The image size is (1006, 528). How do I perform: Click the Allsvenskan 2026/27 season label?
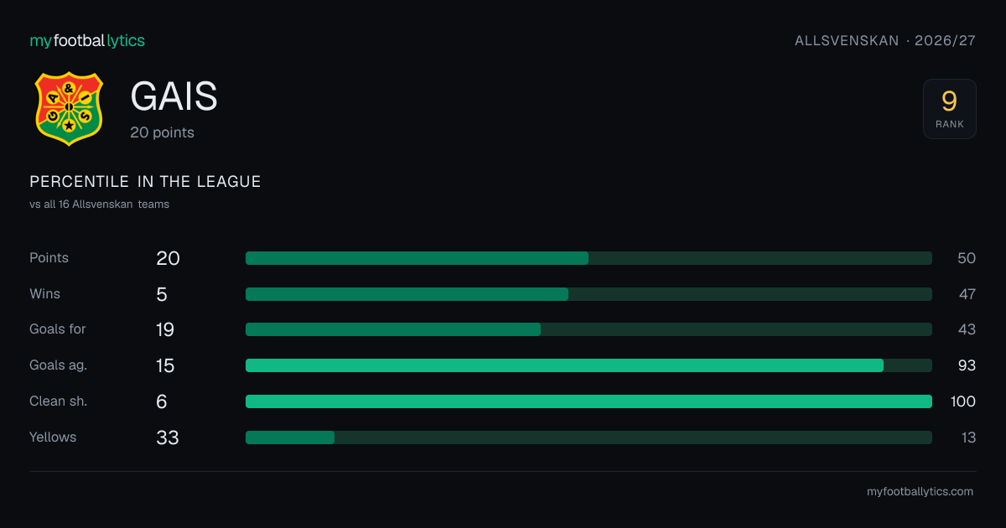point(885,40)
